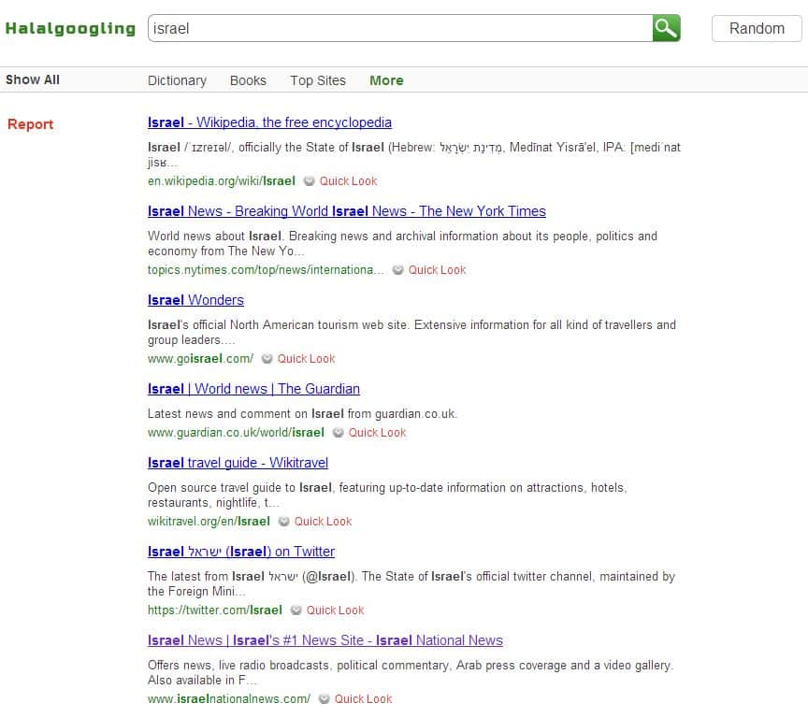
Task: Click Quick Look icon beside twitter.com/Israel
Action: (x=296, y=610)
